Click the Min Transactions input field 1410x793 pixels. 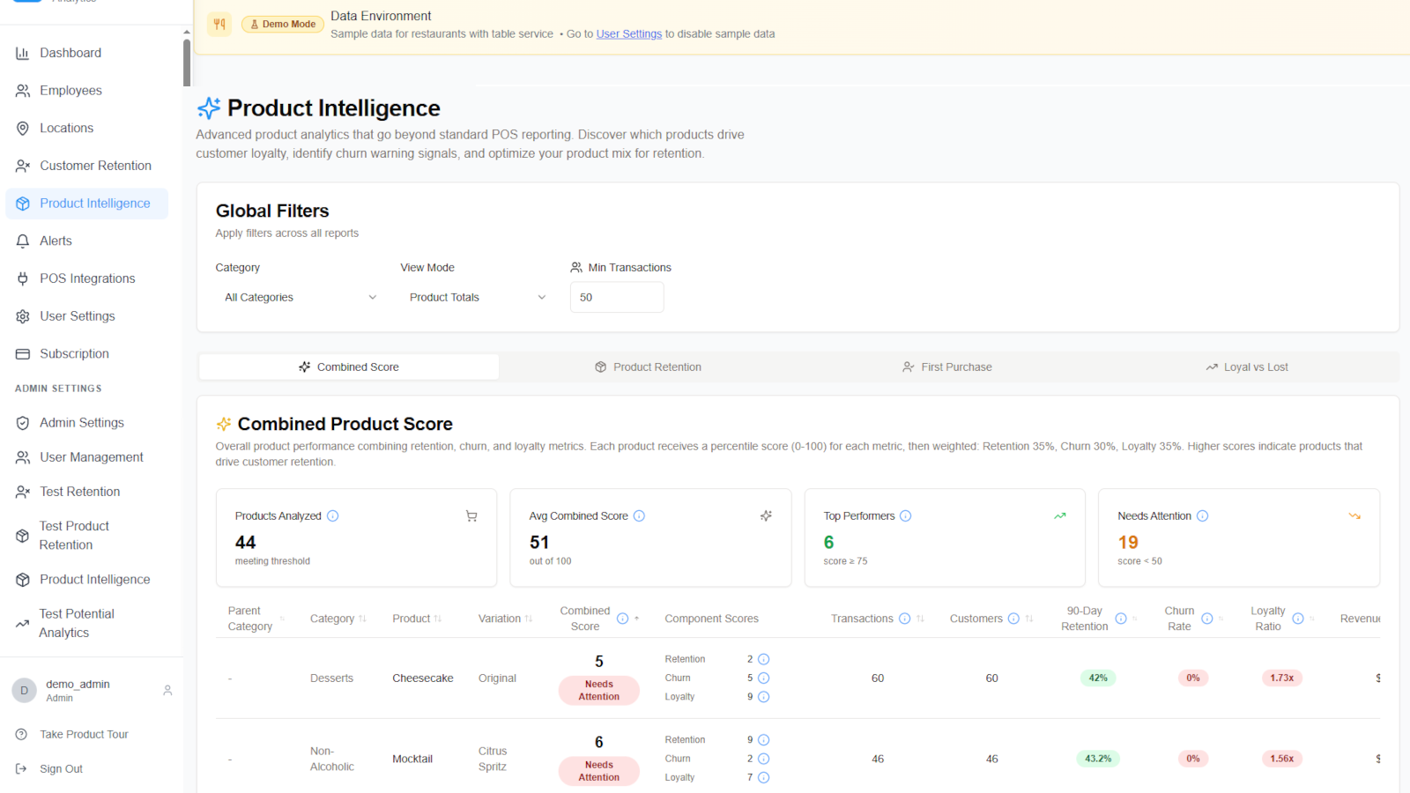coord(617,297)
